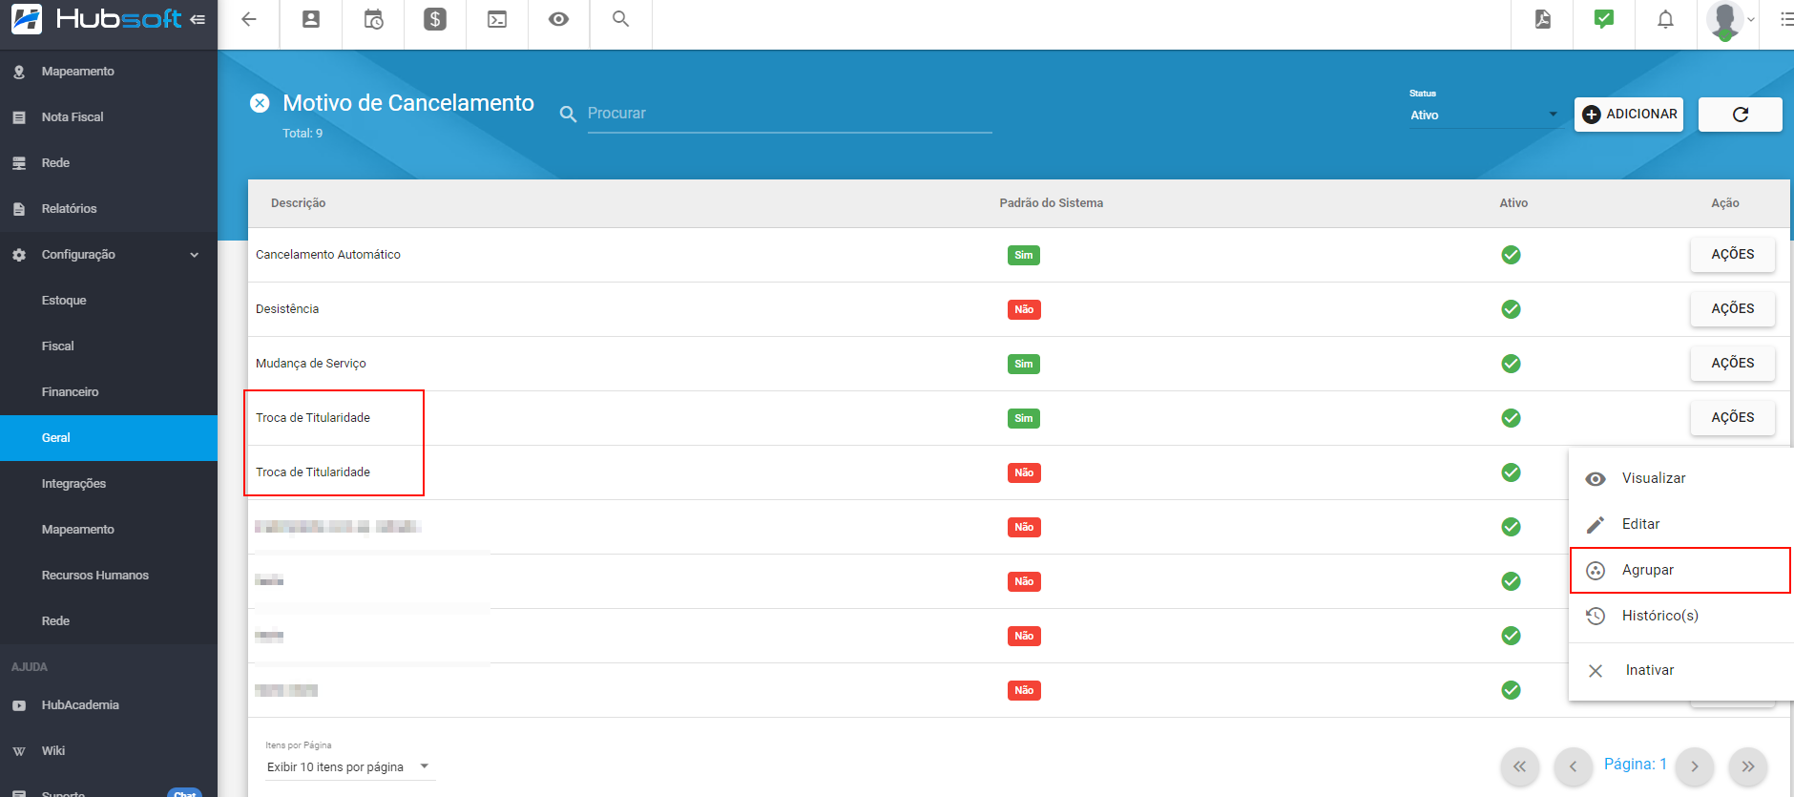Click active checkmark for Cancelamento Automático
This screenshot has width=1794, height=797.
click(1511, 255)
